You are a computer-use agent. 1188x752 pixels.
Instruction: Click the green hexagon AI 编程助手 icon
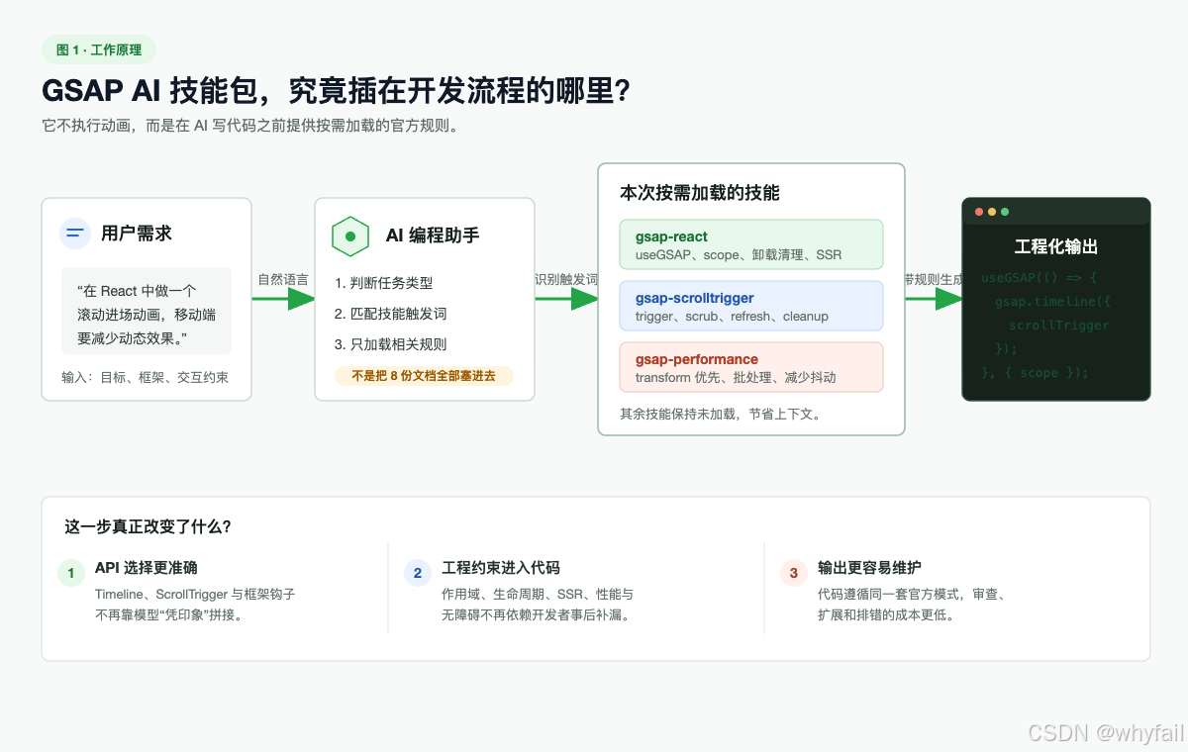(x=349, y=235)
